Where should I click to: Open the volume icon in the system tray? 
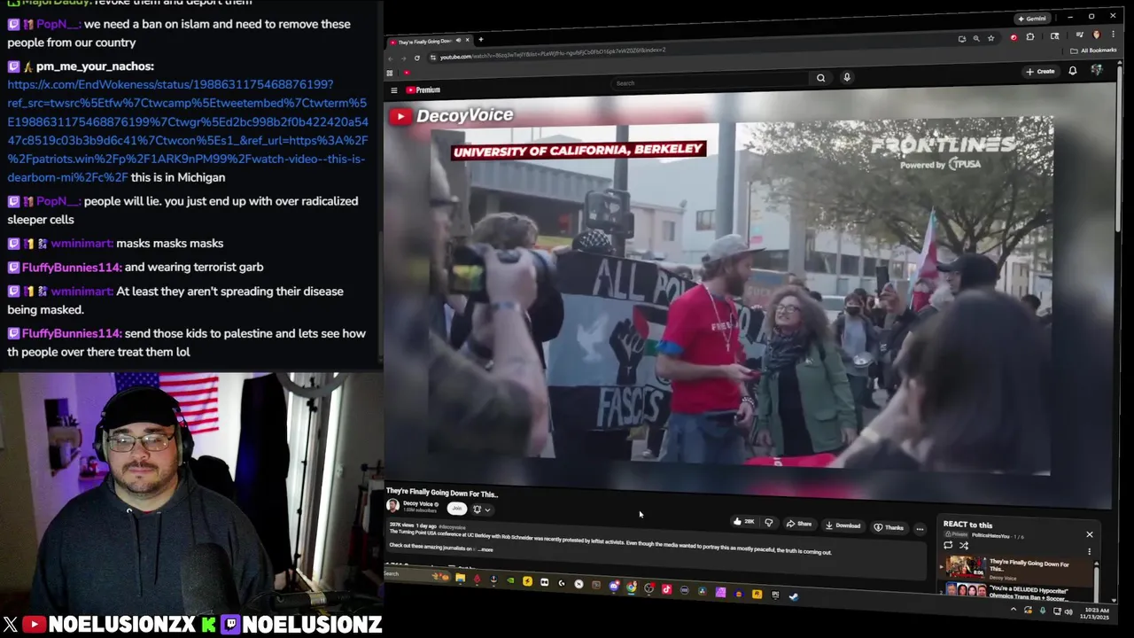tap(1068, 611)
